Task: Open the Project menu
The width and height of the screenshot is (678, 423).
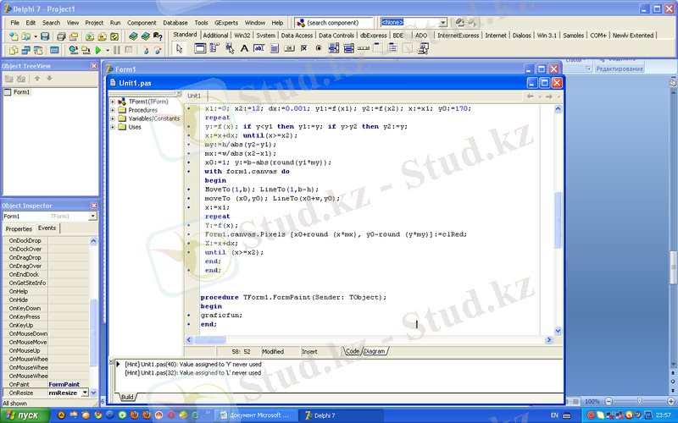Action: coord(94,23)
